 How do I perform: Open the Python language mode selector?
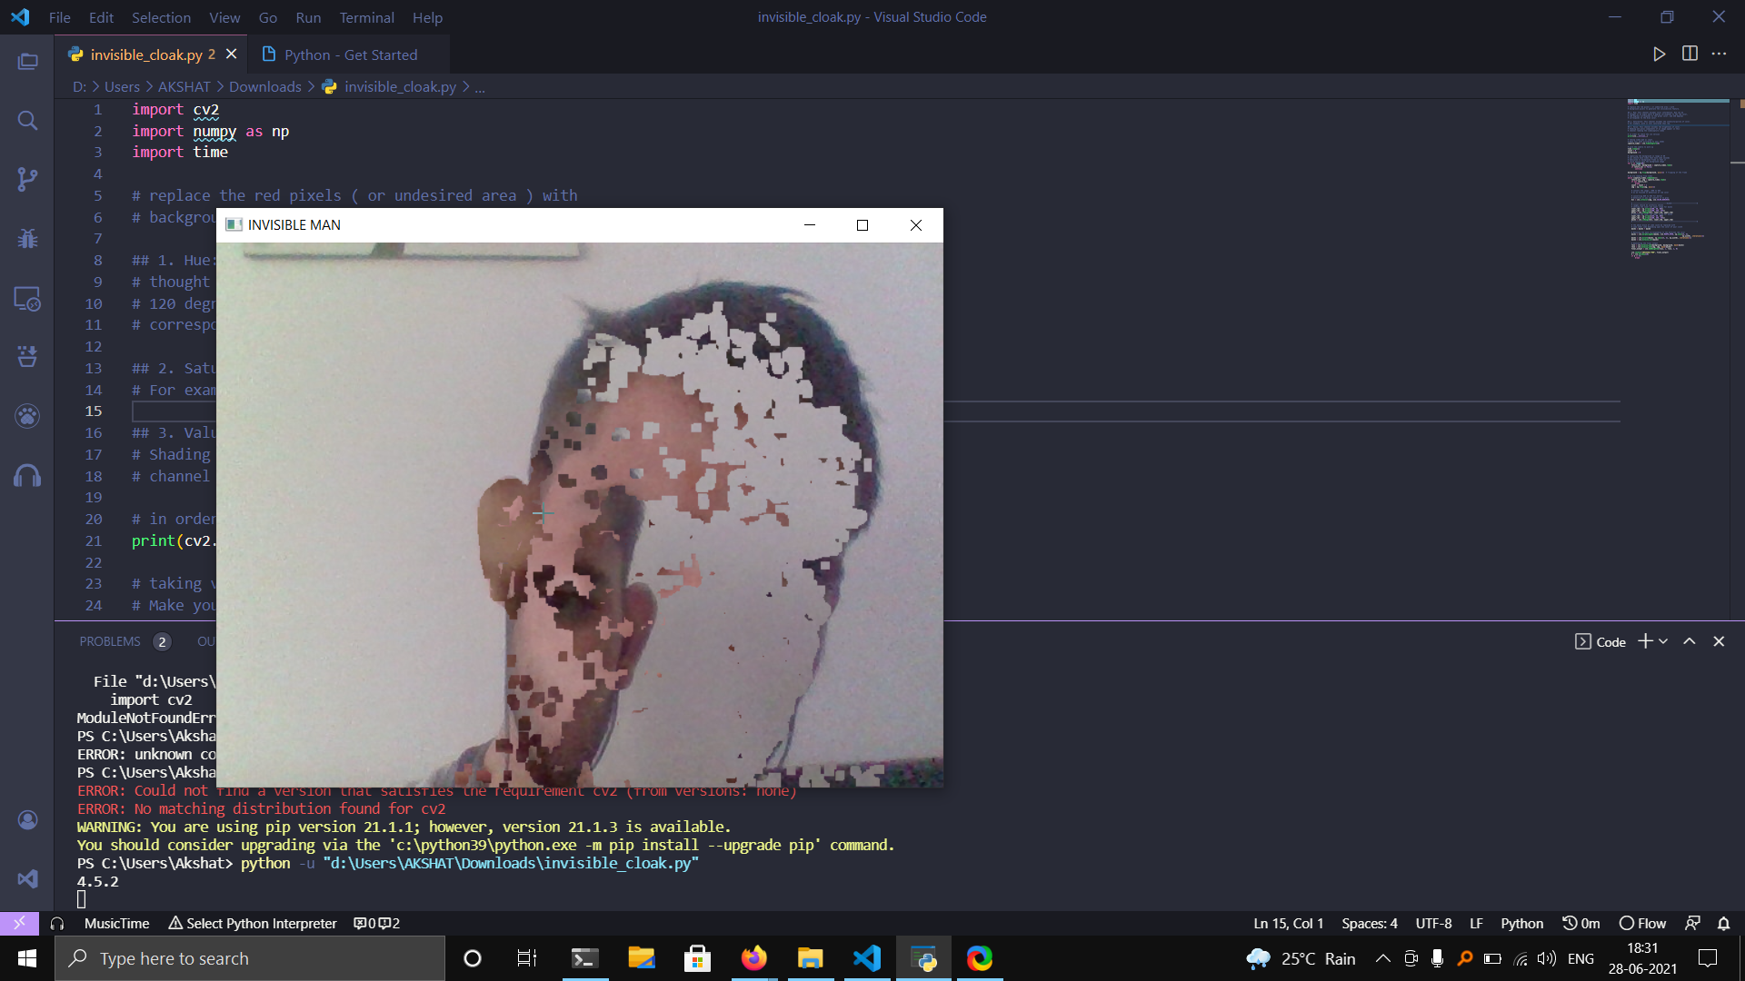[x=1521, y=923]
